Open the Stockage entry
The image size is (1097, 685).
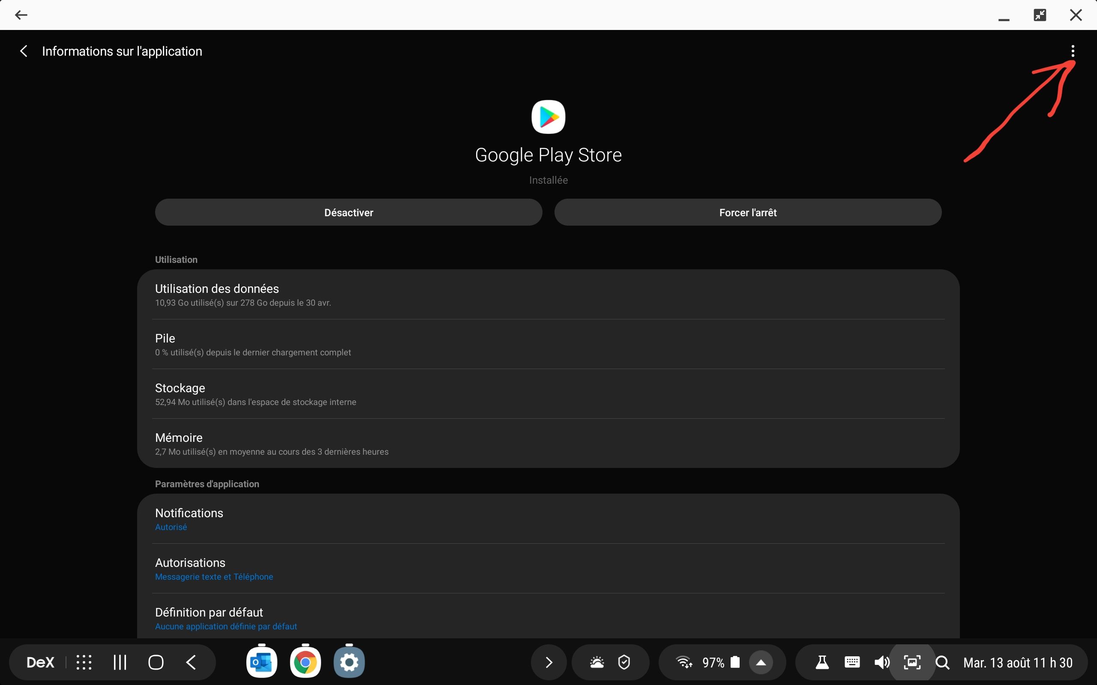[548, 394]
